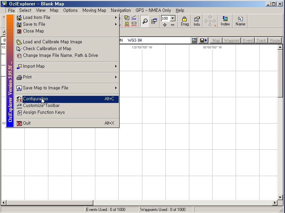Choose Check Calibration of Map
This screenshot has width=285, height=213.
tap(67, 49)
